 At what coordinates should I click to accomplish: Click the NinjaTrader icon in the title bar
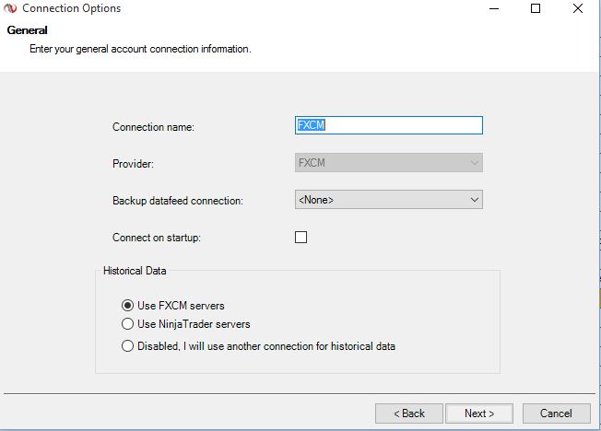coord(10,9)
